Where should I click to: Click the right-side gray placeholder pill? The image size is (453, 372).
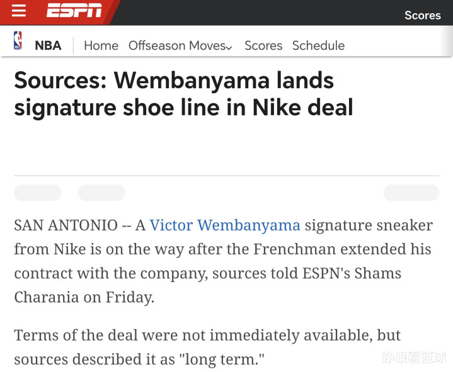(x=411, y=193)
